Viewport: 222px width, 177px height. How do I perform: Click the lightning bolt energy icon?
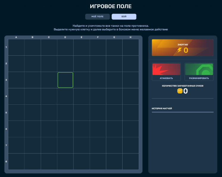point(179,50)
